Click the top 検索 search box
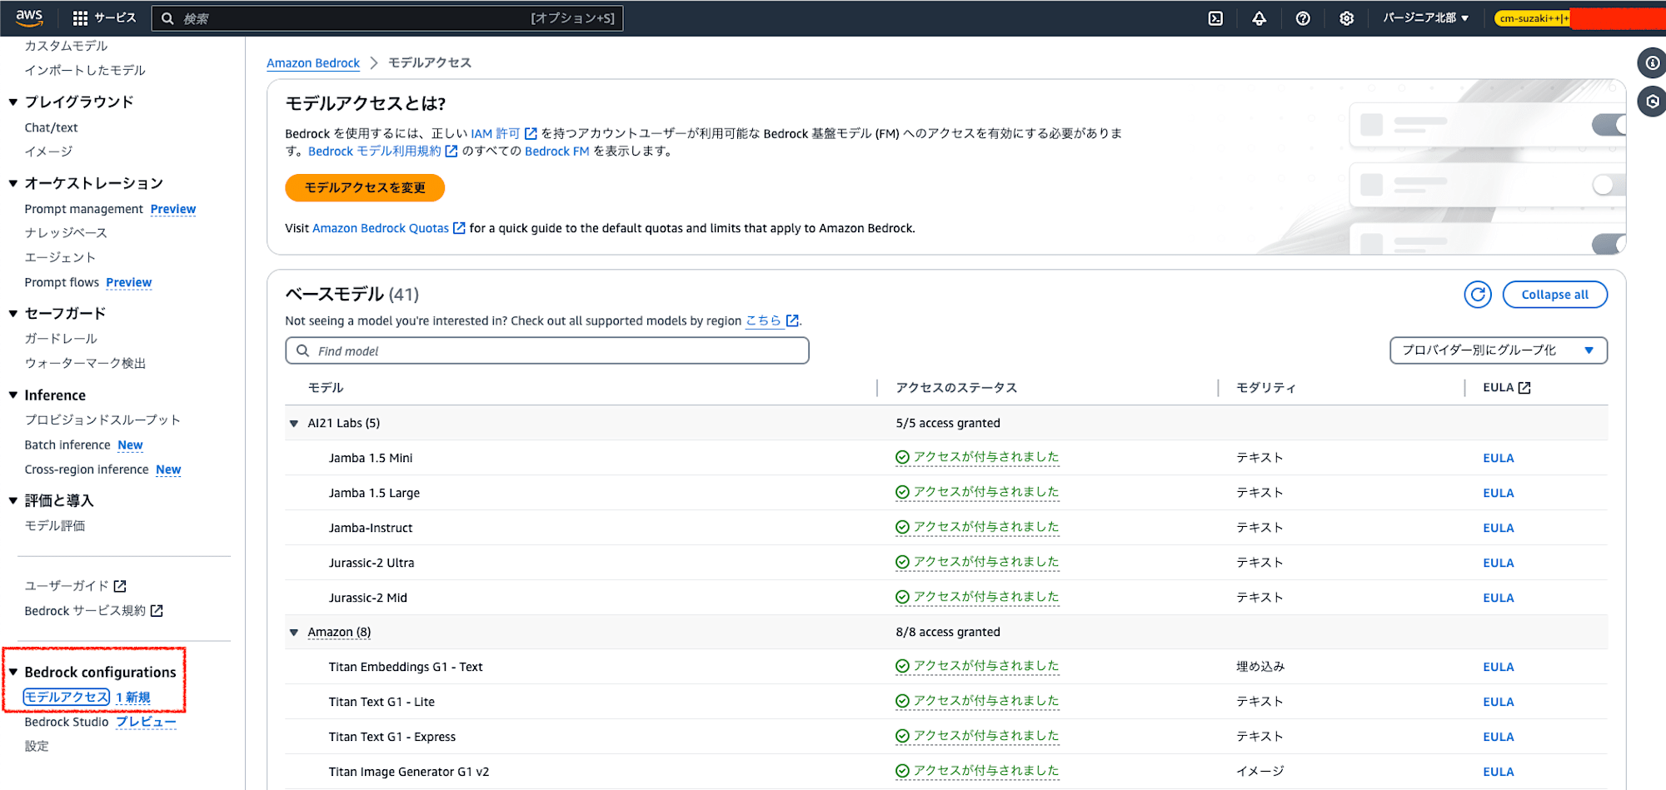 coord(387,18)
